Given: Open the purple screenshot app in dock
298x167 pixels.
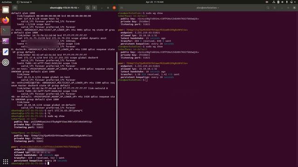Looking at the screenshot, I should (6, 41).
